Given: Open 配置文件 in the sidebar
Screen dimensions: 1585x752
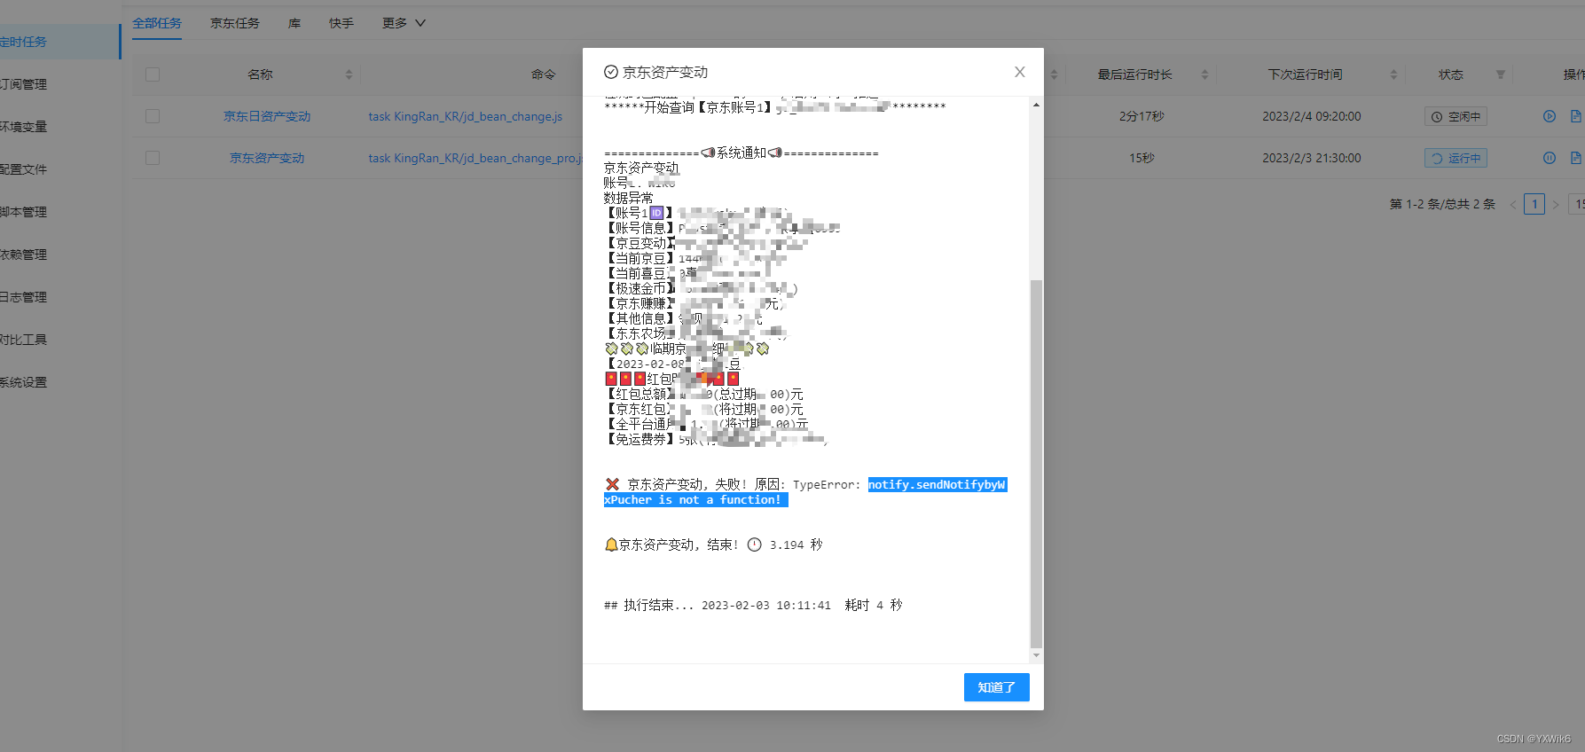Looking at the screenshot, I should point(59,169).
